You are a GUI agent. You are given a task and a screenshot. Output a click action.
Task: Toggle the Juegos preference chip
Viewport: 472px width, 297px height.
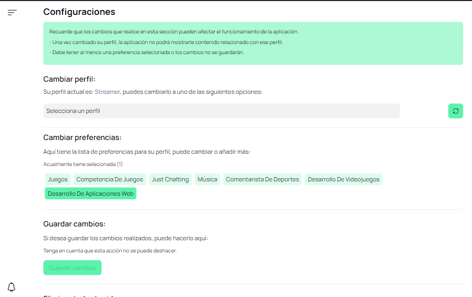pyautogui.click(x=58, y=179)
